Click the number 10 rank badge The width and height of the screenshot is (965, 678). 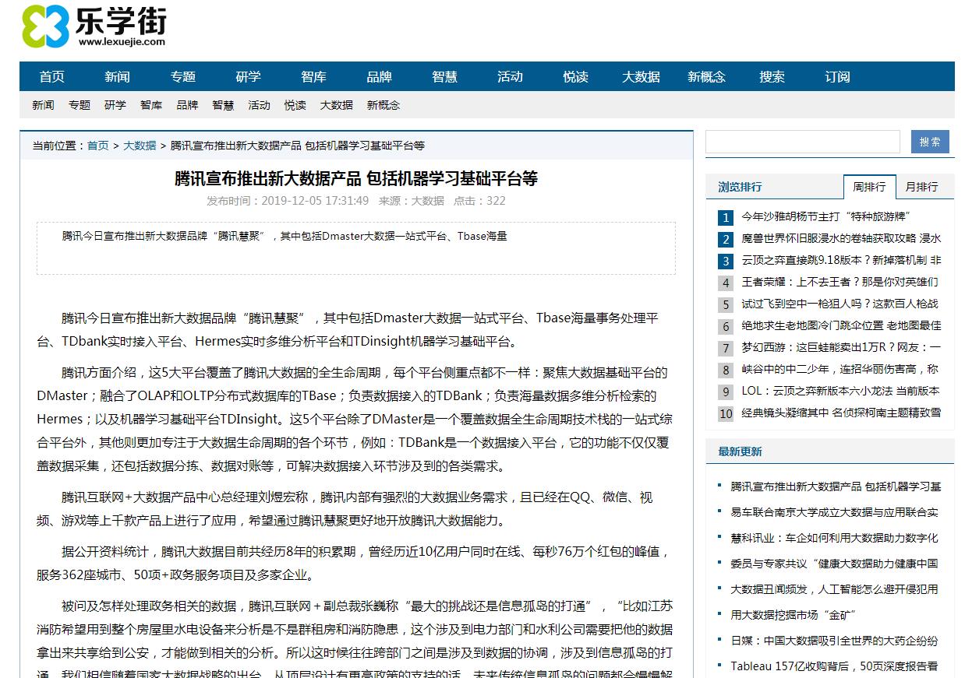coord(726,414)
